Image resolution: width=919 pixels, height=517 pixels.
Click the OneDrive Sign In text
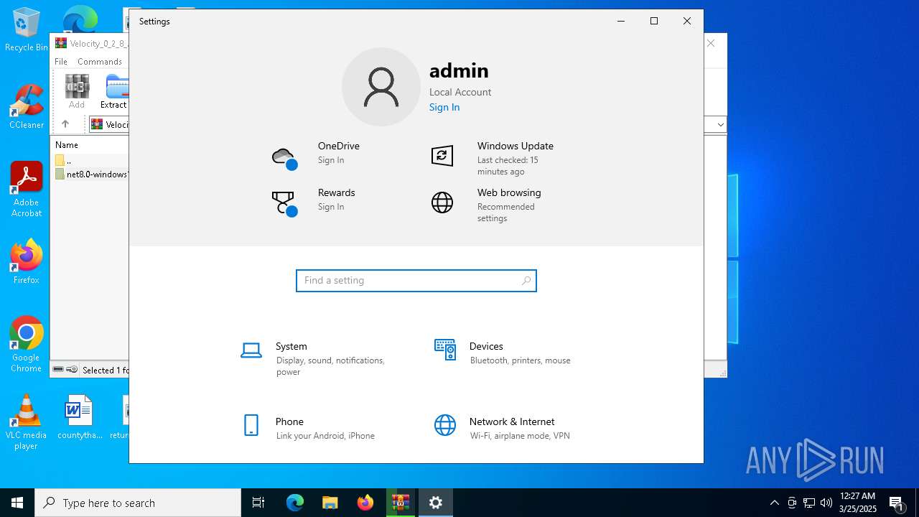coord(331,160)
